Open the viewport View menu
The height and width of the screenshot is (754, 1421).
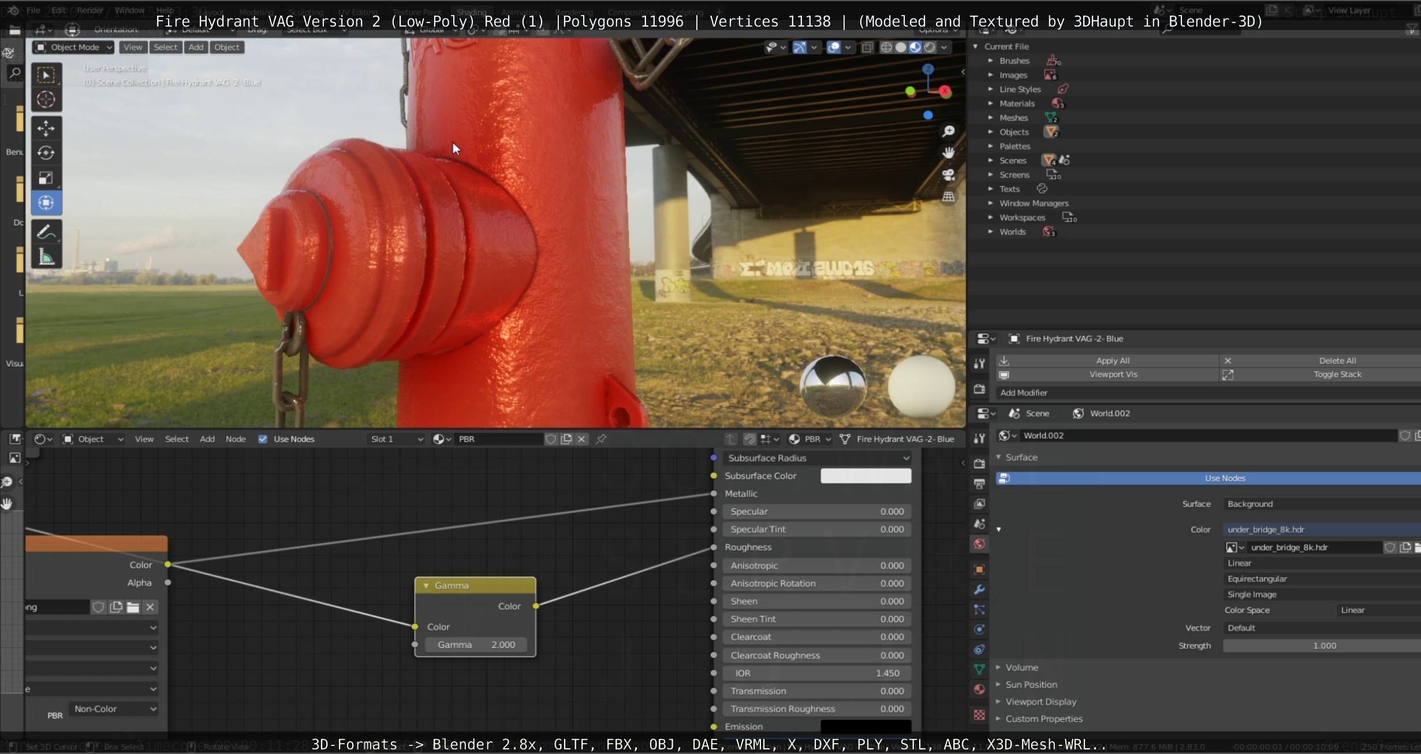pos(133,47)
